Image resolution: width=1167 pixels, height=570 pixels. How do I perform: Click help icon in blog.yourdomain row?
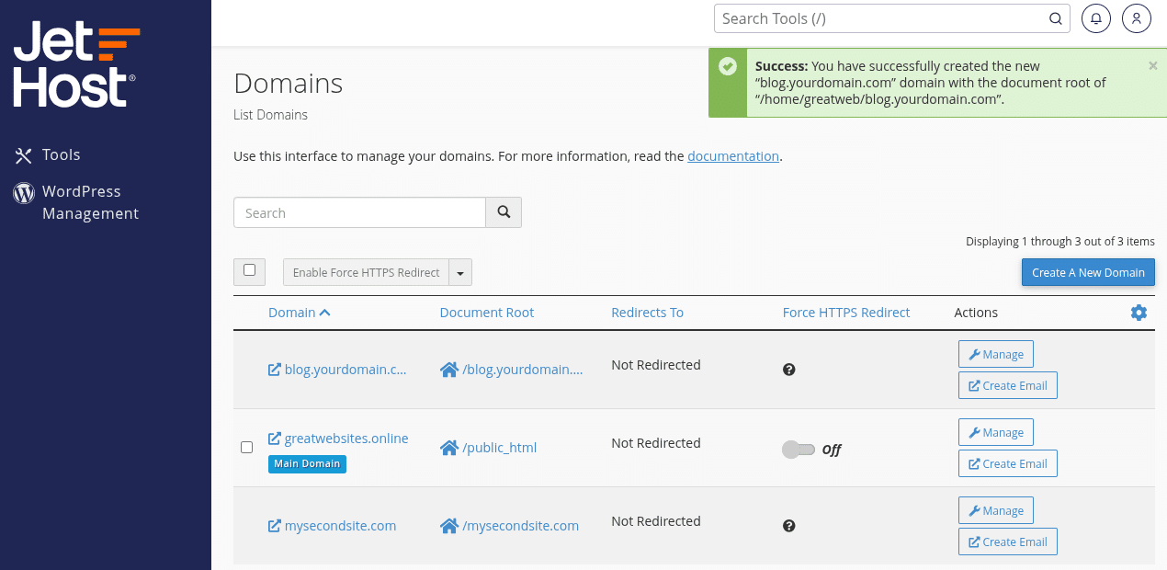click(x=788, y=370)
